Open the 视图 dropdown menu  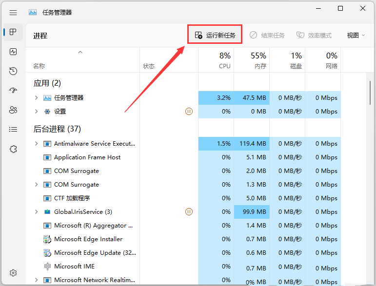356,35
